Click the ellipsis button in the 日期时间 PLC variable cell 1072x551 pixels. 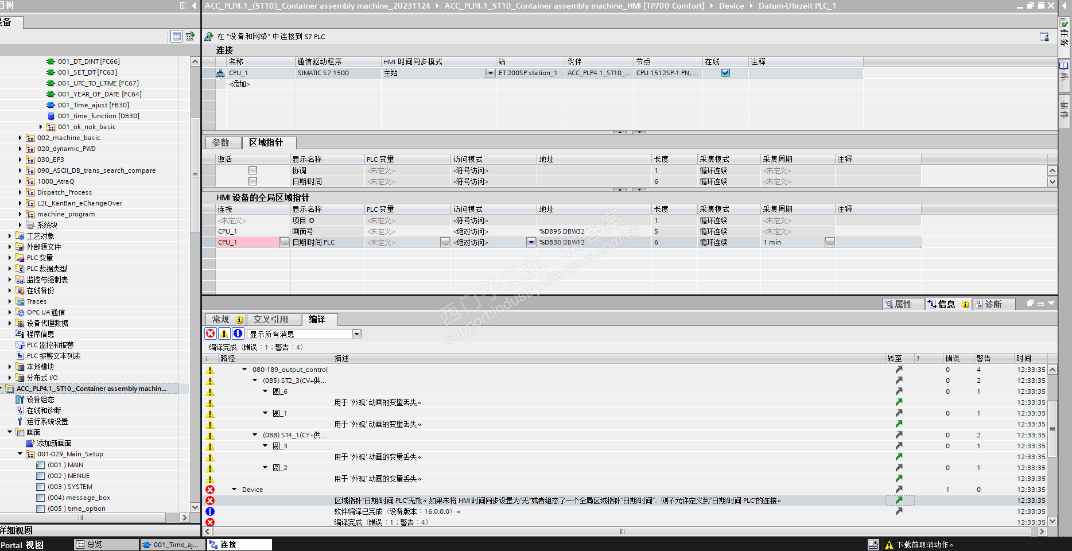coord(445,243)
